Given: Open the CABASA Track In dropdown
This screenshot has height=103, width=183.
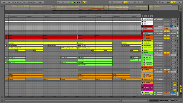Looking at the screenshot, I should point(158,43).
